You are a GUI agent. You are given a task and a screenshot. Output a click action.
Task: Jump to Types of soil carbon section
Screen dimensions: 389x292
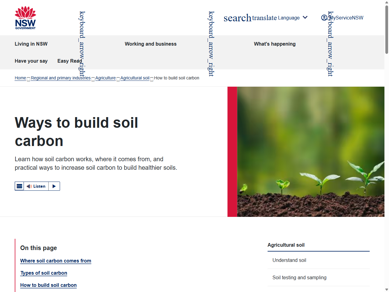point(44,273)
